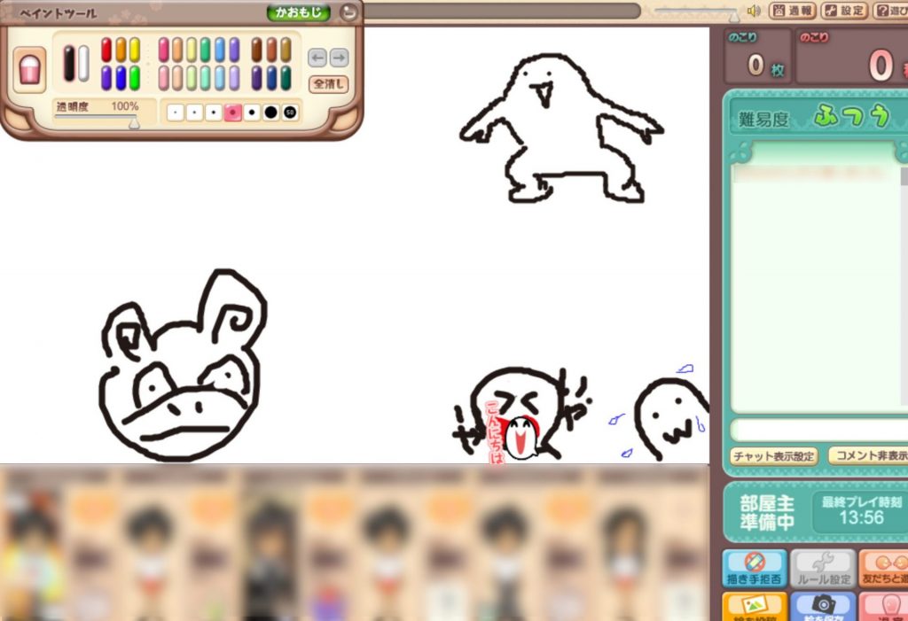Collapse the paint tool panel
Image resolution: width=908 pixels, height=621 pixels.
pos(349,12)
